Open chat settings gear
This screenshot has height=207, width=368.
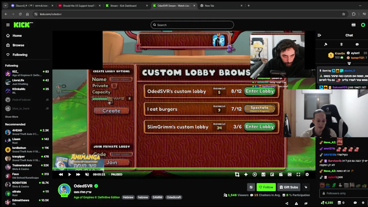click(363, 203)
